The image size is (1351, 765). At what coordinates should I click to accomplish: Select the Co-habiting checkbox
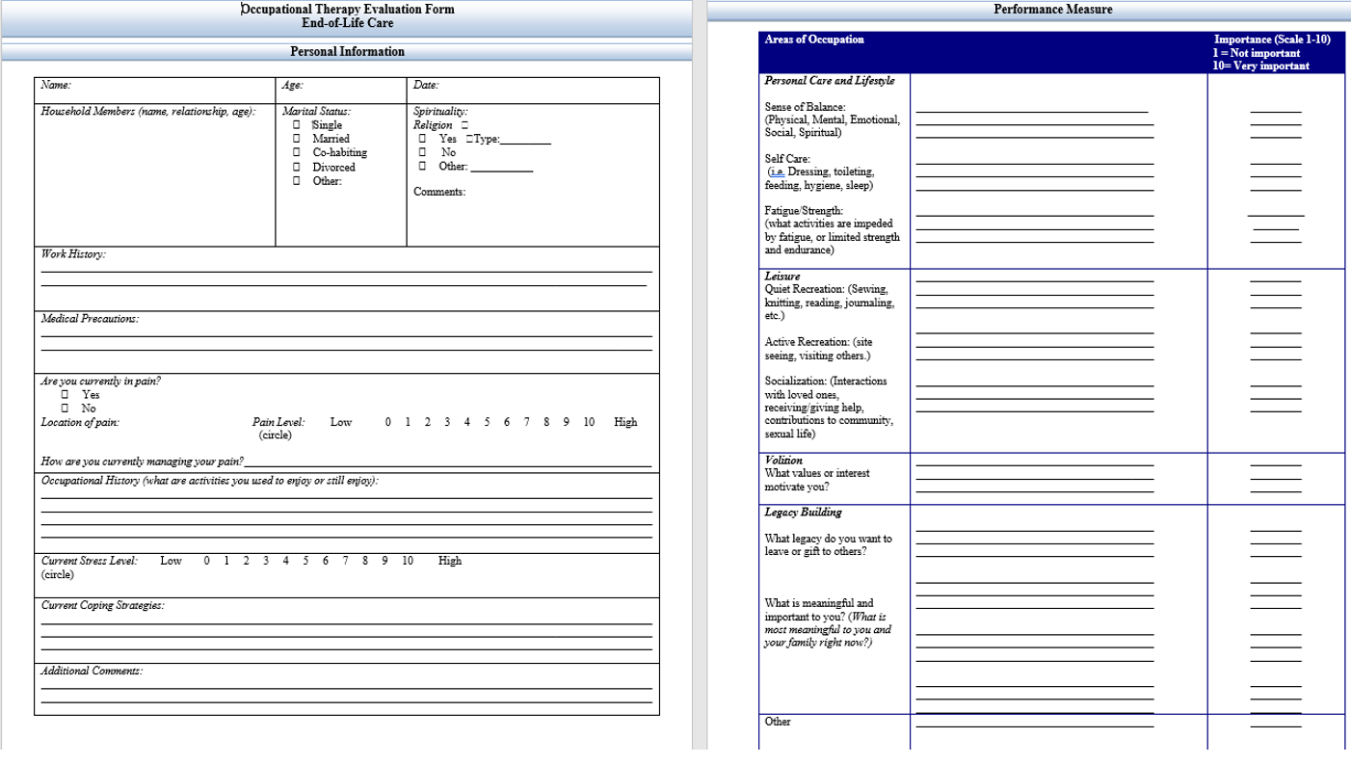click(x=297, y=152)
